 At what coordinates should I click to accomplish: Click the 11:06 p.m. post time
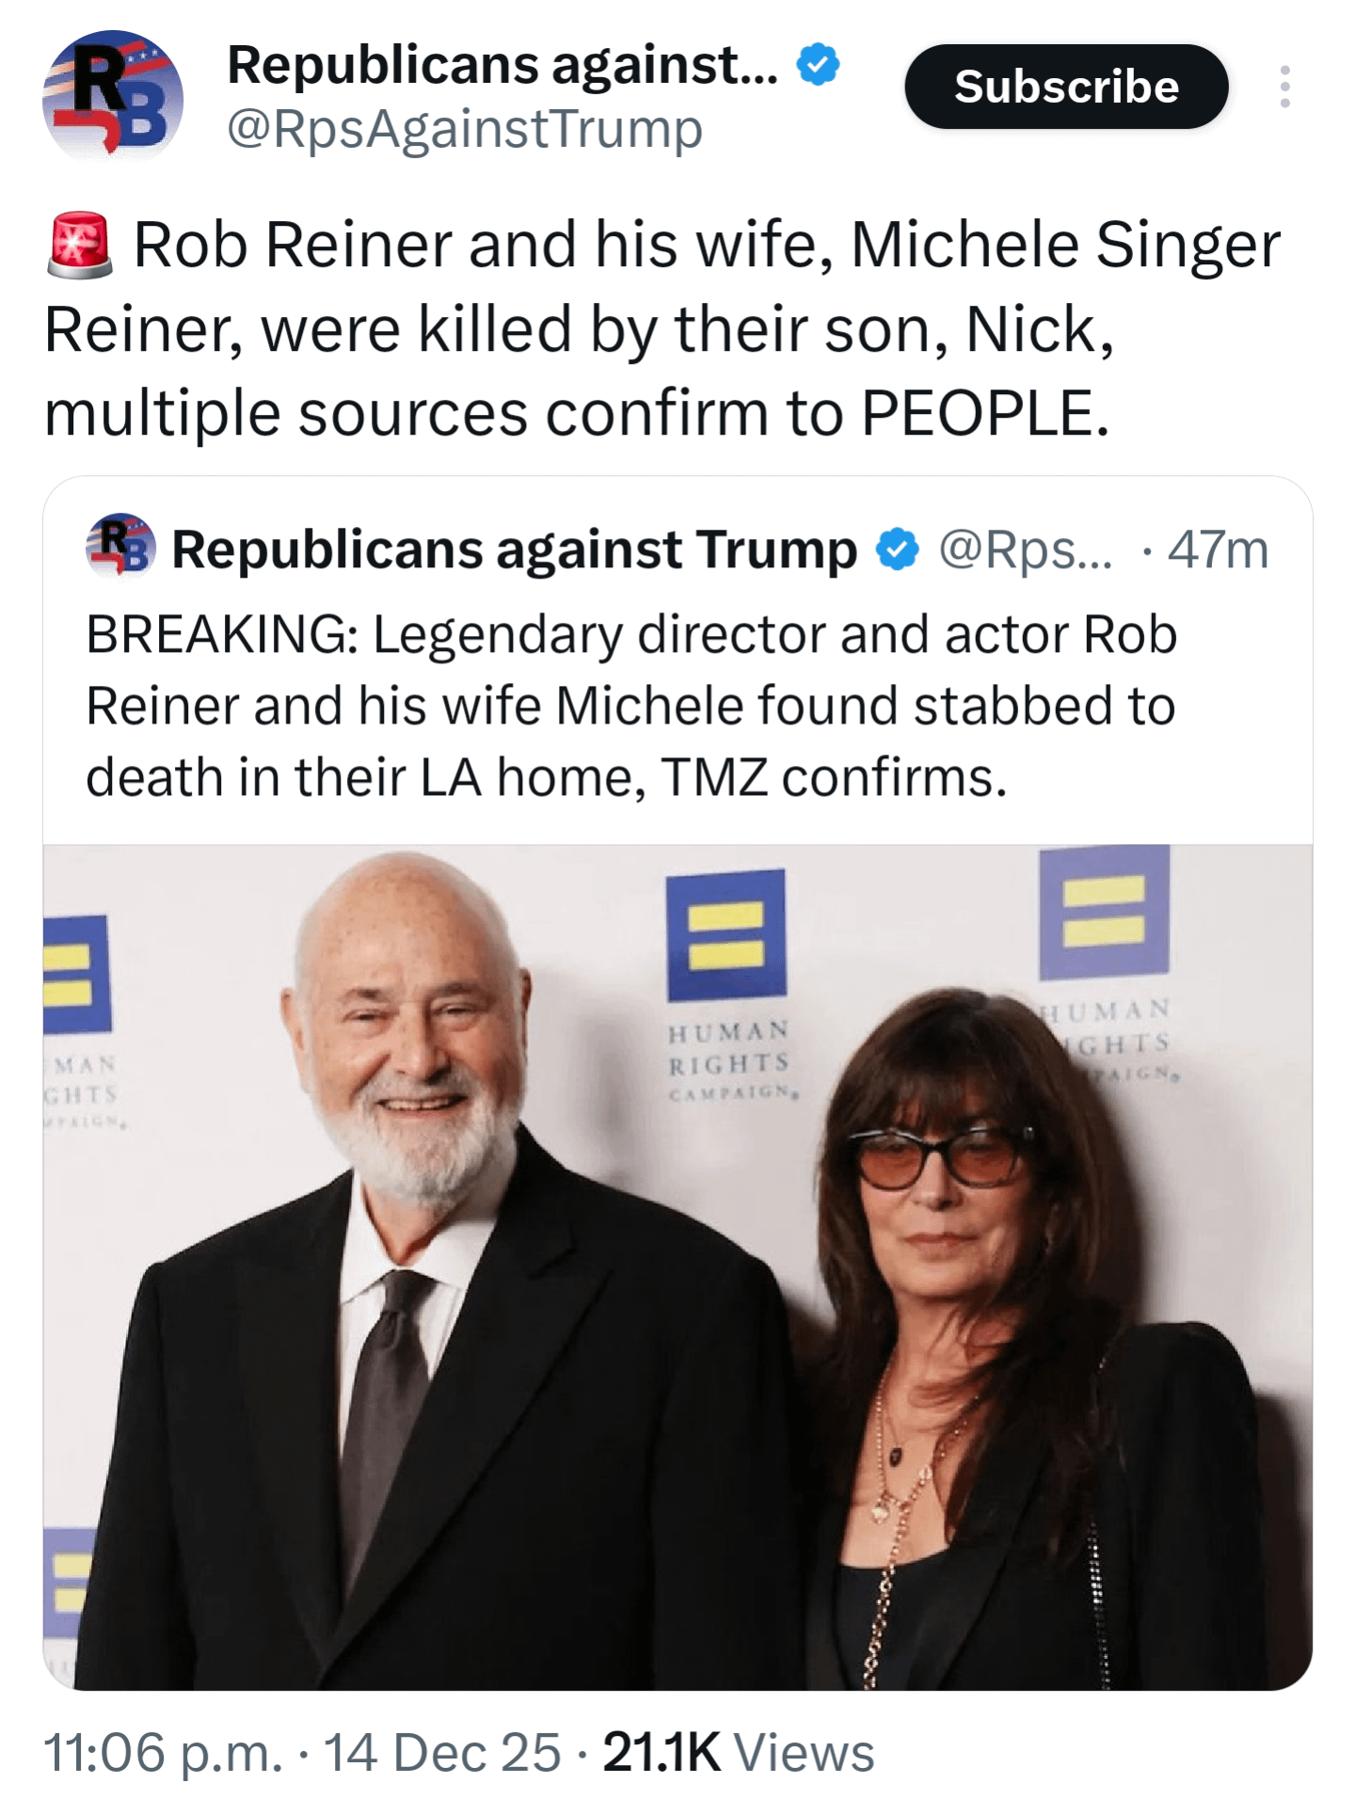pos(163,1752)
